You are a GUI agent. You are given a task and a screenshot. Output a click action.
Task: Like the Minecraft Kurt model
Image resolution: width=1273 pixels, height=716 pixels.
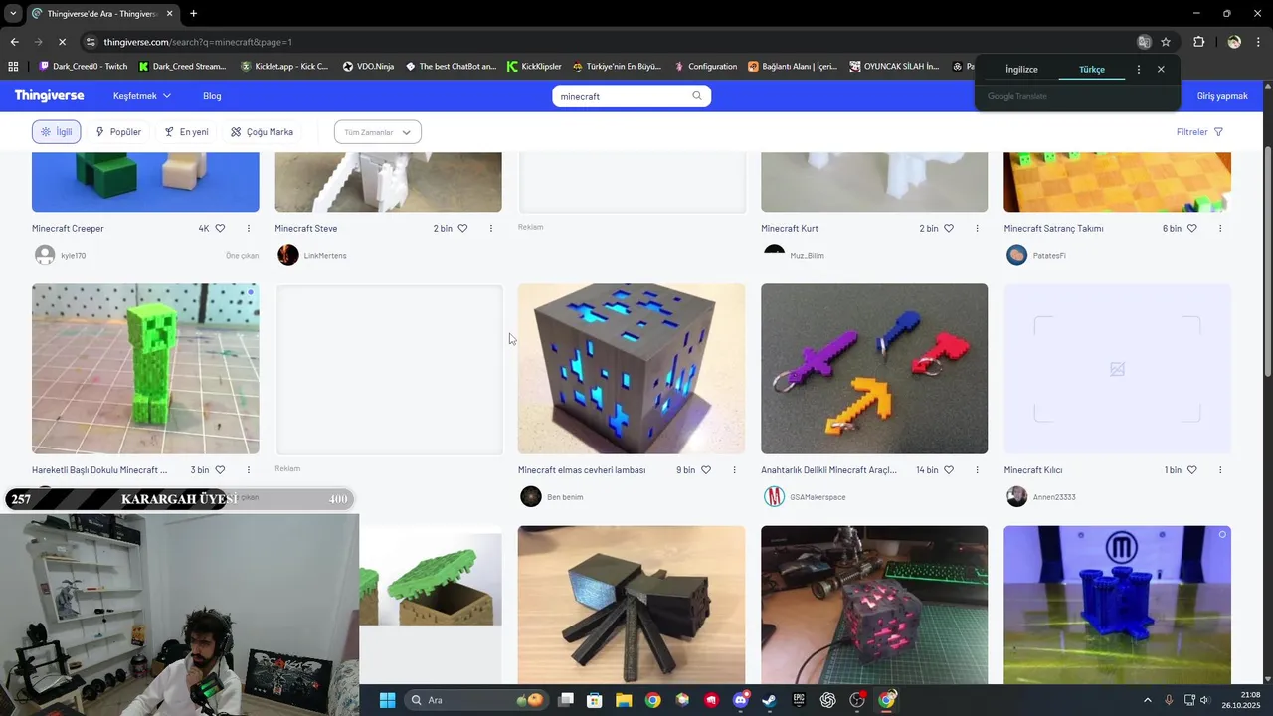(949, 228)
